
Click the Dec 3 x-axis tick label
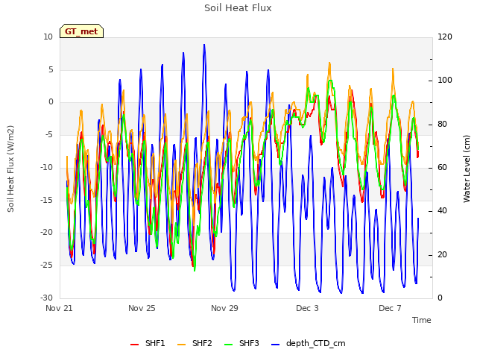point(307,308)
